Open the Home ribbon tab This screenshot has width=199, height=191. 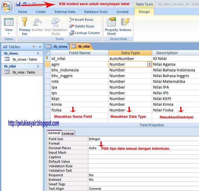point(23,12)
